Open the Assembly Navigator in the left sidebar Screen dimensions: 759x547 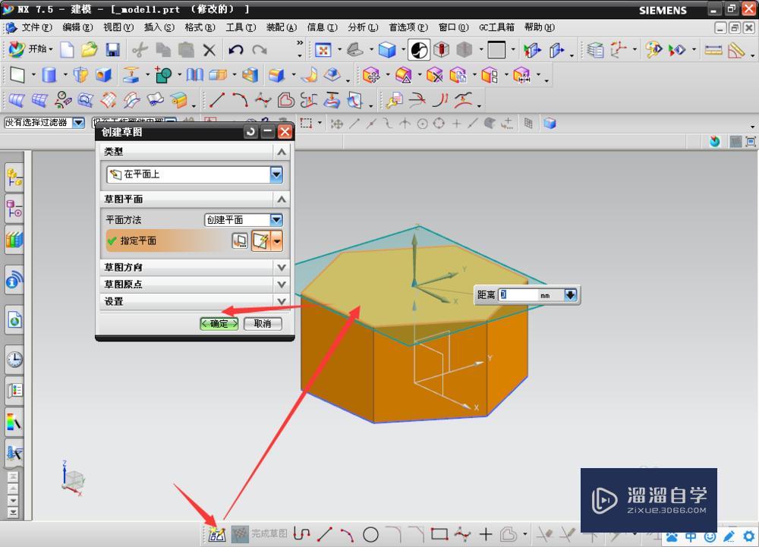pos(14,178)
